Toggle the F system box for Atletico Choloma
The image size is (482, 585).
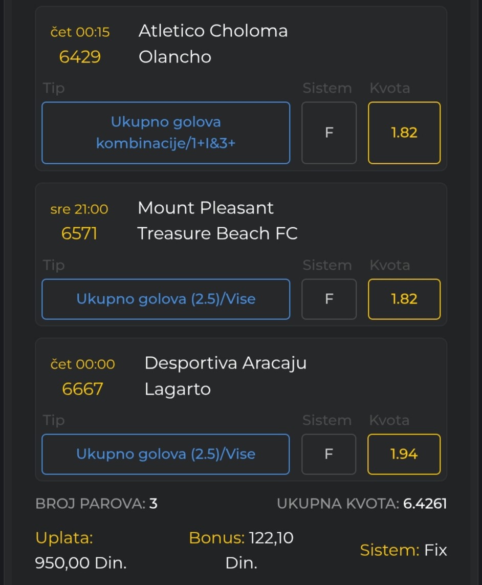pyautogui.click(x=329, y=133)
